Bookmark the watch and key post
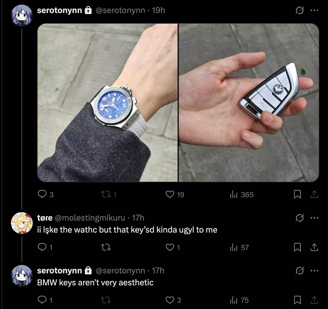 [297, 194]
